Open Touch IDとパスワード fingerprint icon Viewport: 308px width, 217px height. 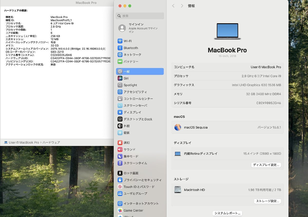120,187
